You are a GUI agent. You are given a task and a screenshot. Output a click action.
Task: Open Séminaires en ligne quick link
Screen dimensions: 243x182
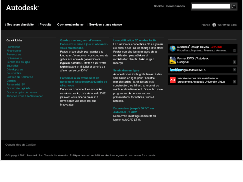(x=18, y=62)
